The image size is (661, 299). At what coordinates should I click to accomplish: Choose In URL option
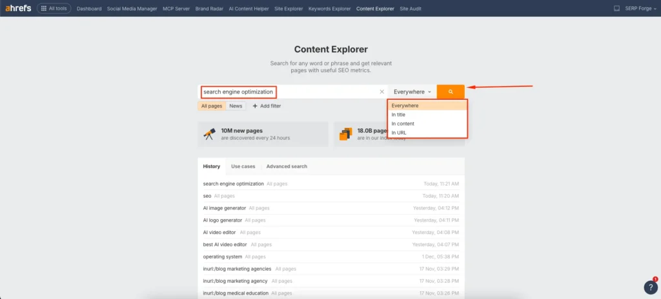pos(427,133)
